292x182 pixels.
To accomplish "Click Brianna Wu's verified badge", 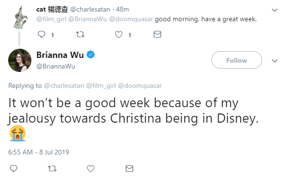I will (91, 55).
